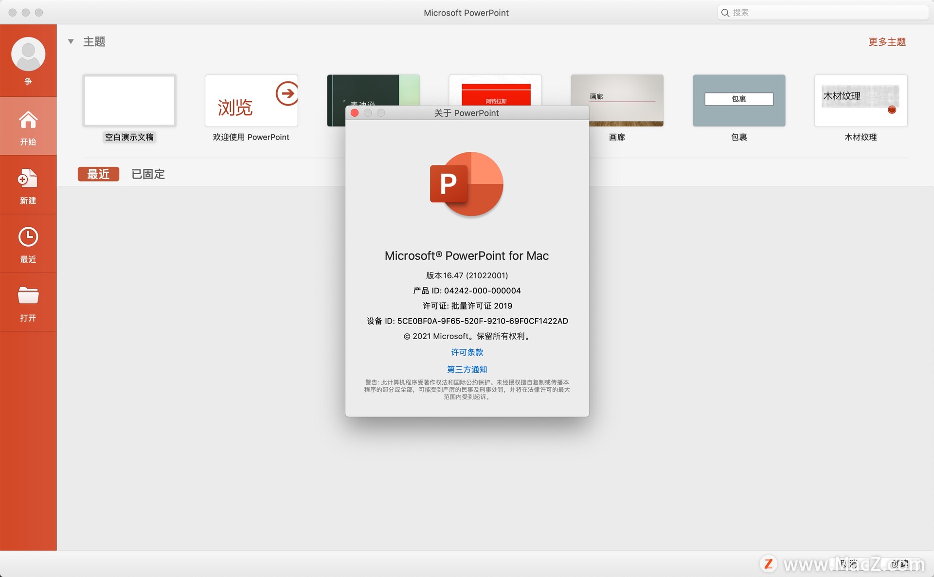The width and height of the screenshot is (934, 577).
Task: Click the user account avatar icon
Action: 28,54
